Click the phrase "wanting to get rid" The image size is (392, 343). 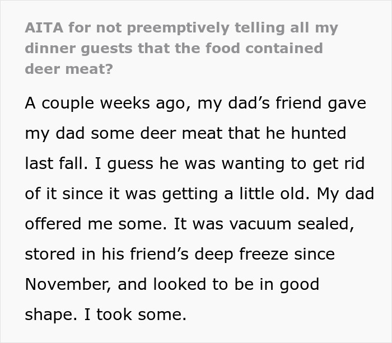[293, 163]
